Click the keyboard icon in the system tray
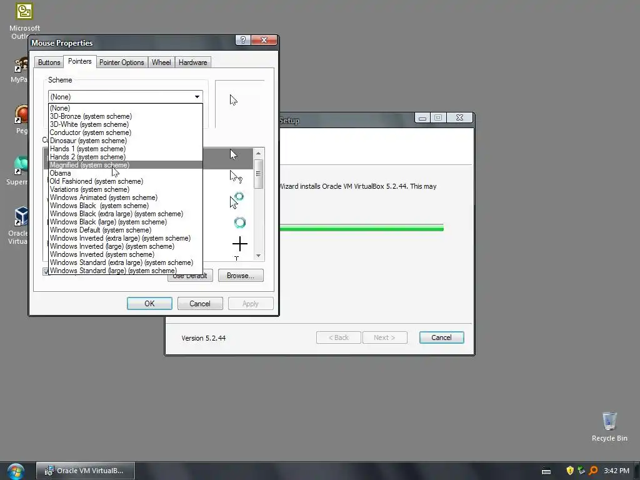The height and width of the screenshot is (480, 640). pyautogui.click(x=546, y=471)
